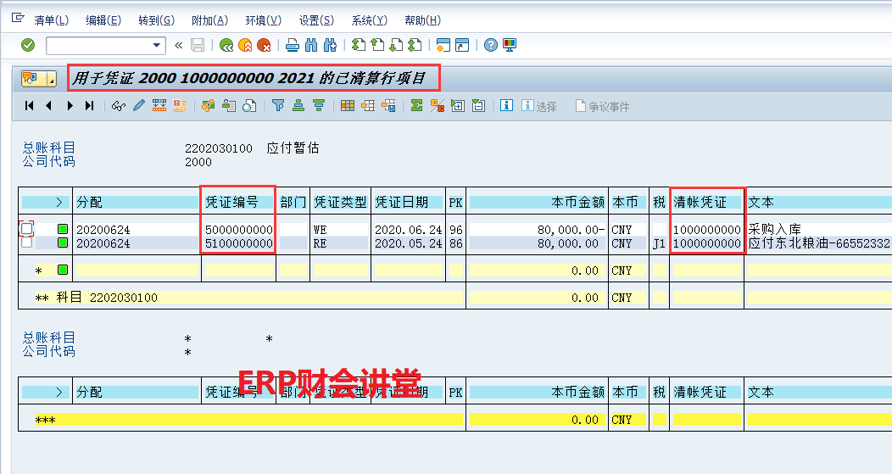Click the 选择 button in toolbar

click(x=539, y=106)
